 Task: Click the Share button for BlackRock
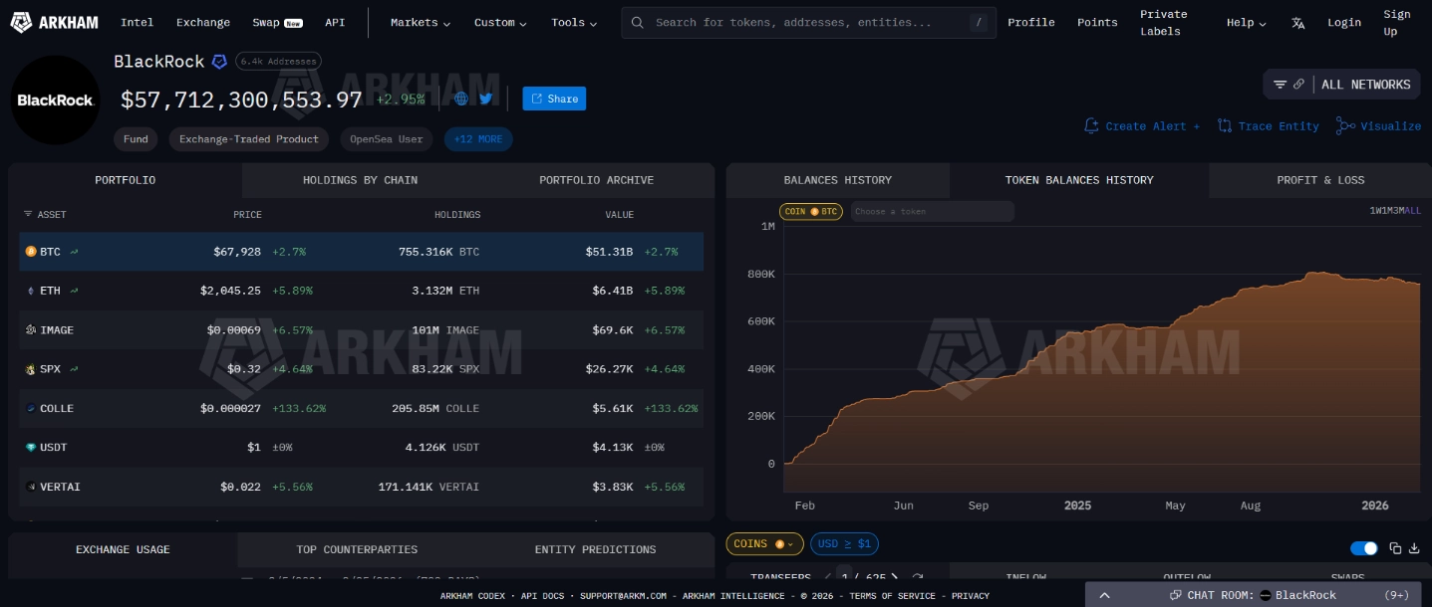(554, 99)
